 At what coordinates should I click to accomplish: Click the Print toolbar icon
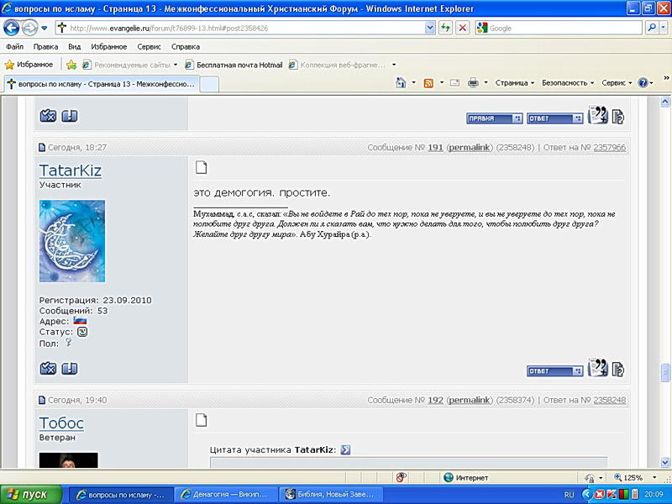(473, 83)
